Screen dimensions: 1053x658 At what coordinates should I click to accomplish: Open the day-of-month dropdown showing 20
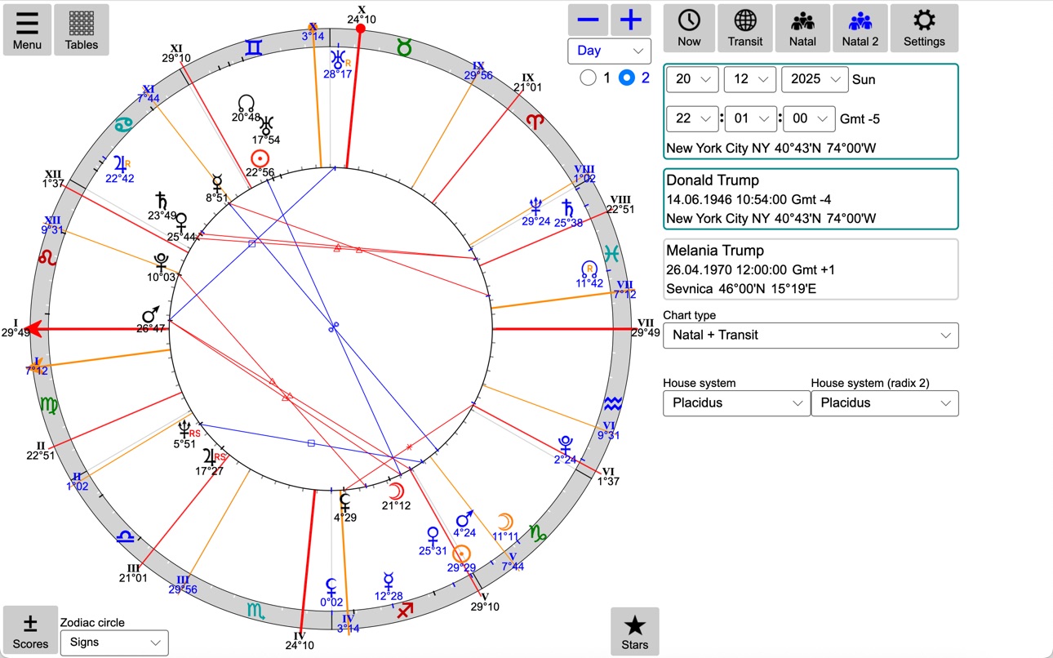(692, 79)
